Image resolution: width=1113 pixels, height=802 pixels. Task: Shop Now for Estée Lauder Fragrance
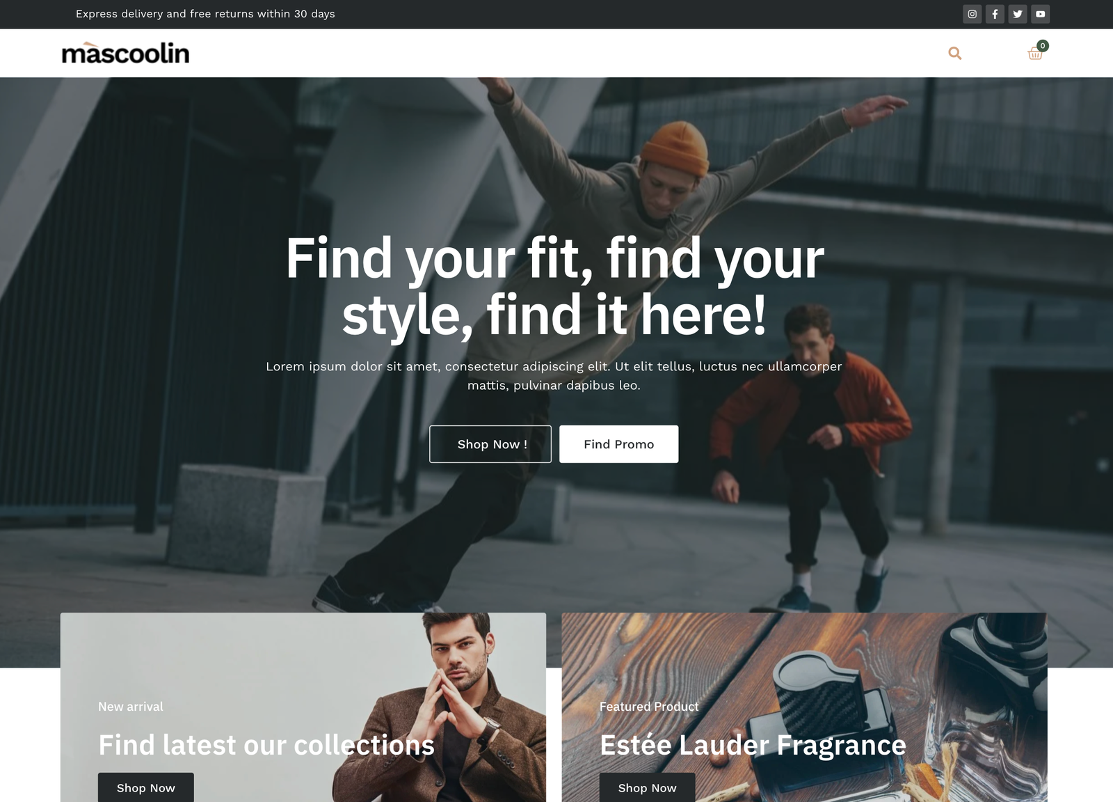(648, 787)
